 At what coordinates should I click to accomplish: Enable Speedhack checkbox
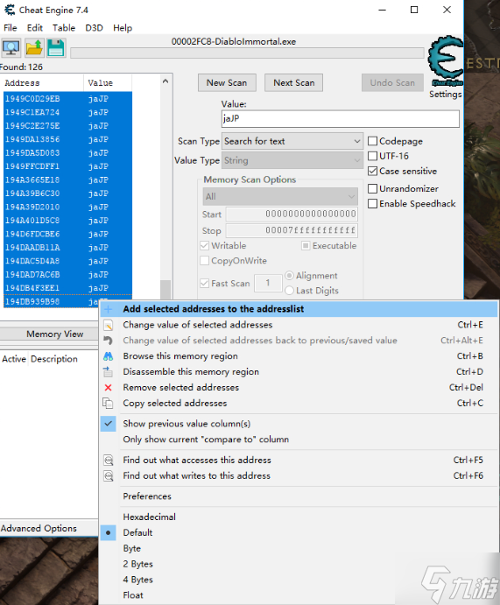(372, 204)
